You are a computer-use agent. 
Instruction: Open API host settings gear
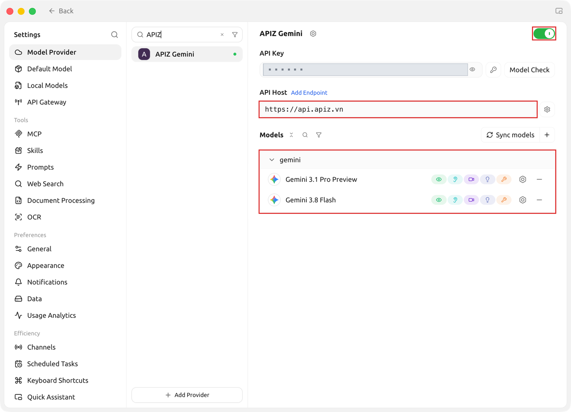(x=547, y=109)
